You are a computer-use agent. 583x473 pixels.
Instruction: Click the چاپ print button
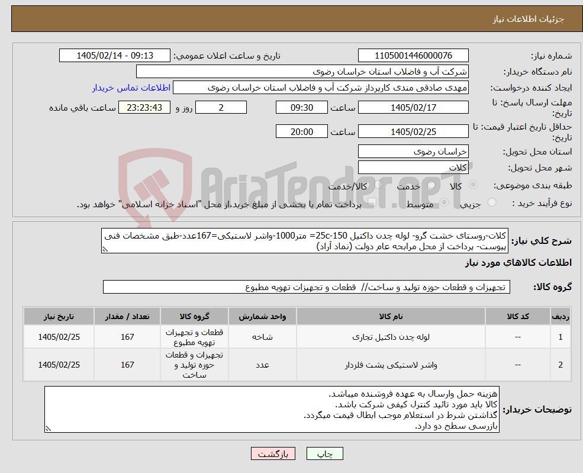click(324, 453)
